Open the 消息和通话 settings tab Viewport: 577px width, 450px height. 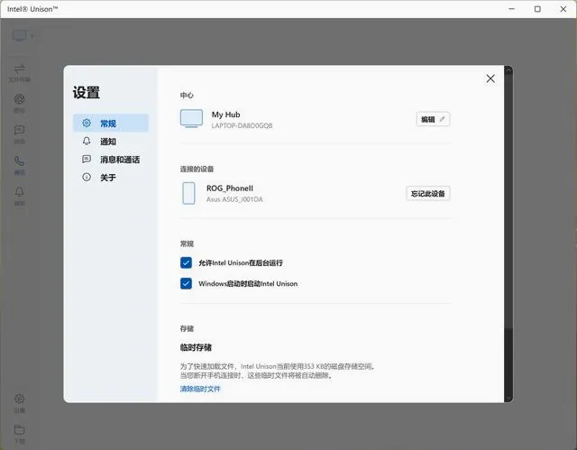[111, 160]
